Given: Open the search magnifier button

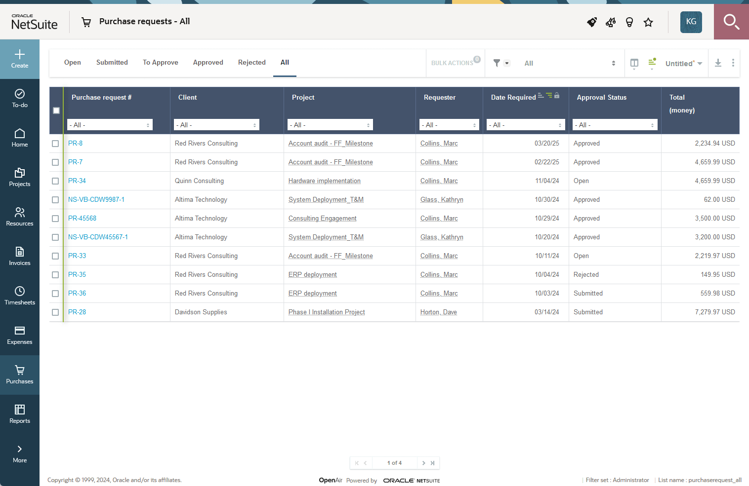Looking at the screenshot, I should 731,22.
